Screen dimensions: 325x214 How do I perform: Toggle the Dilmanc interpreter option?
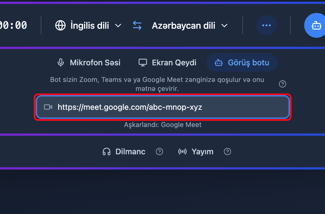pos(124,151)
